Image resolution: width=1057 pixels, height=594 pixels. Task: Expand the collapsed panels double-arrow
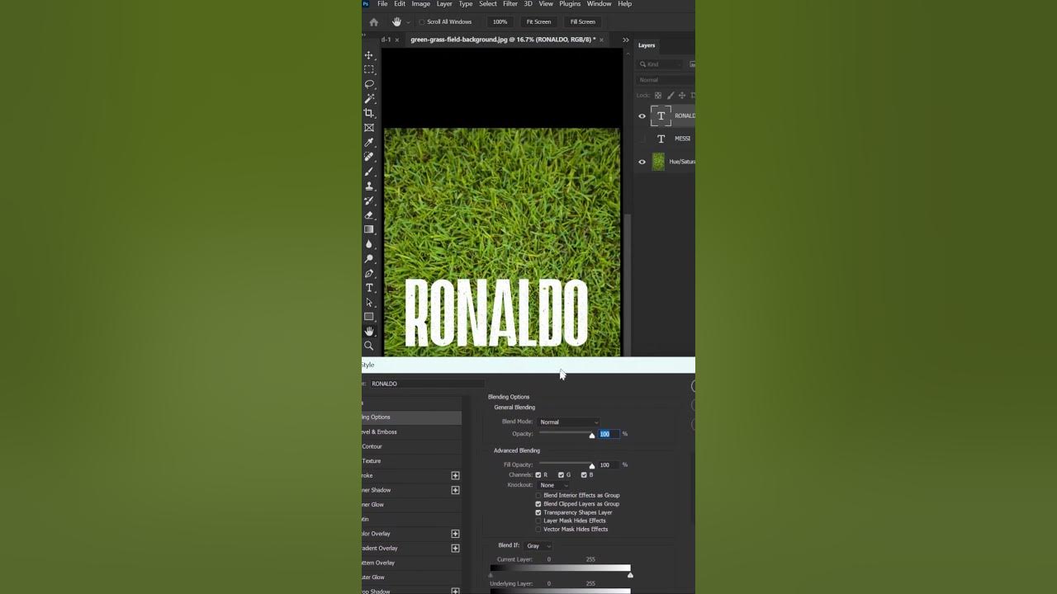click(x=625, y=40)
